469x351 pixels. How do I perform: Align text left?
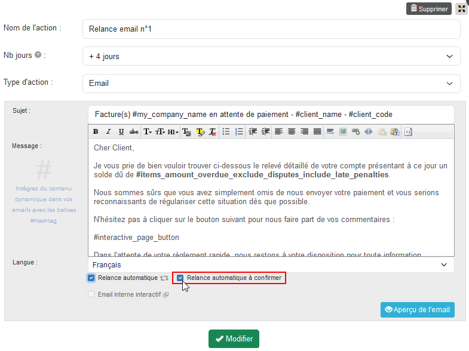coord(279,131)
